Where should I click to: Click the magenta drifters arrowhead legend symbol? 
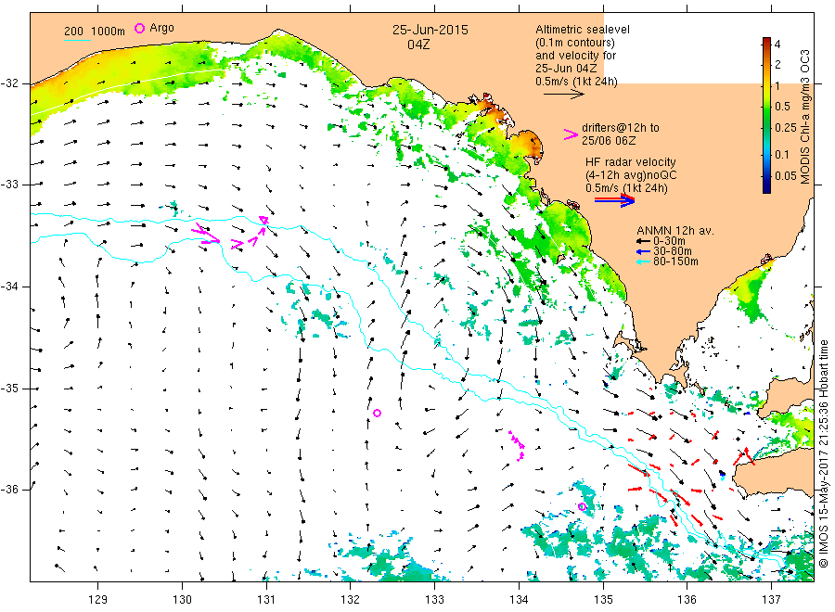(x=571, y=134)
